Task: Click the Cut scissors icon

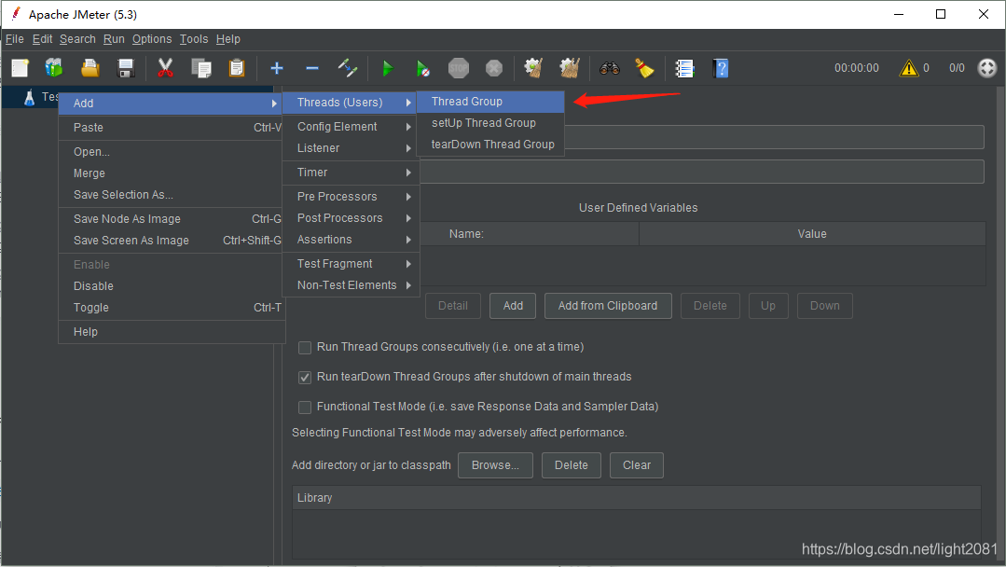Action: click(166, 68)
